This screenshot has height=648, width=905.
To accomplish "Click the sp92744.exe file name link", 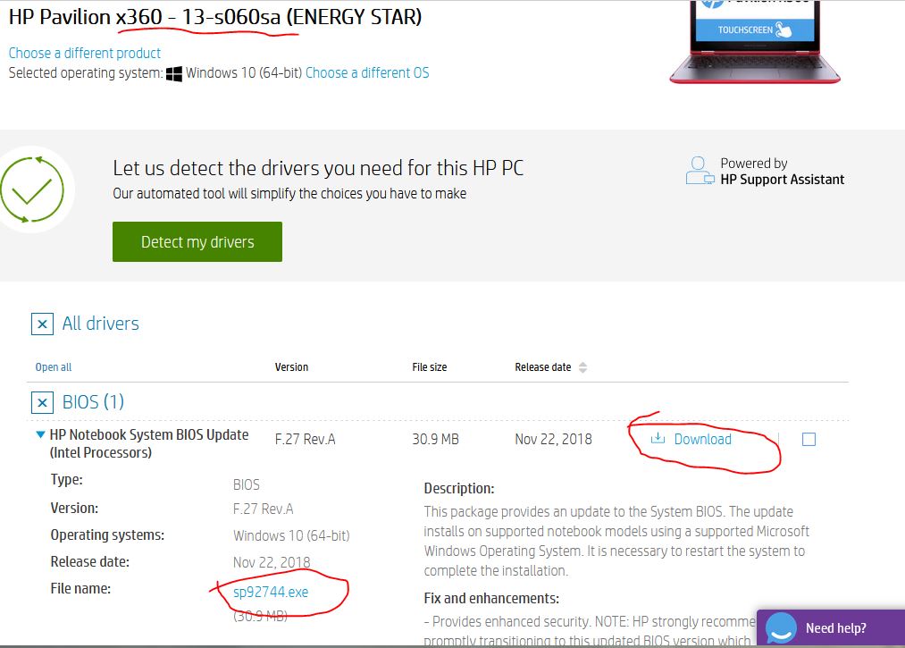I will pos(271,592).
